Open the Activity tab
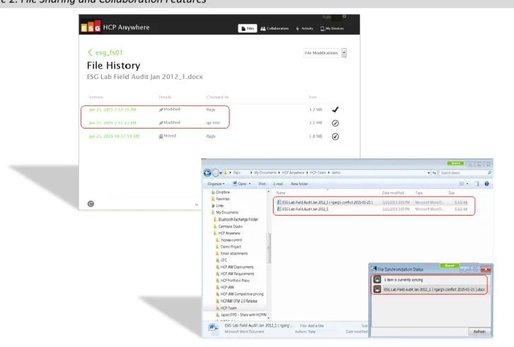514x347 pixels. coord(305,28)
